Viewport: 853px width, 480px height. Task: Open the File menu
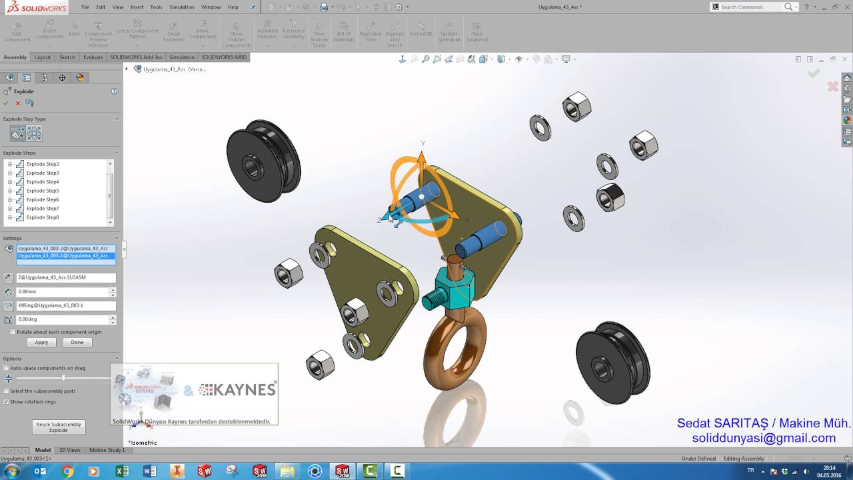click(x=85, y=7)
